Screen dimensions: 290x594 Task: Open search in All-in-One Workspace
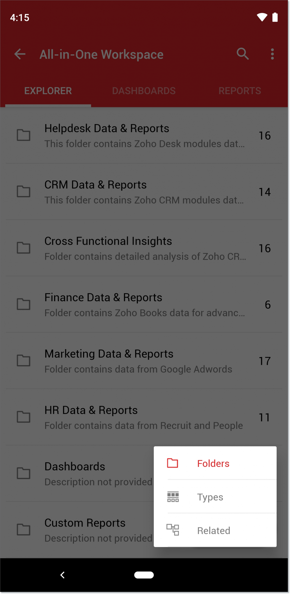[x=243, y=54]
